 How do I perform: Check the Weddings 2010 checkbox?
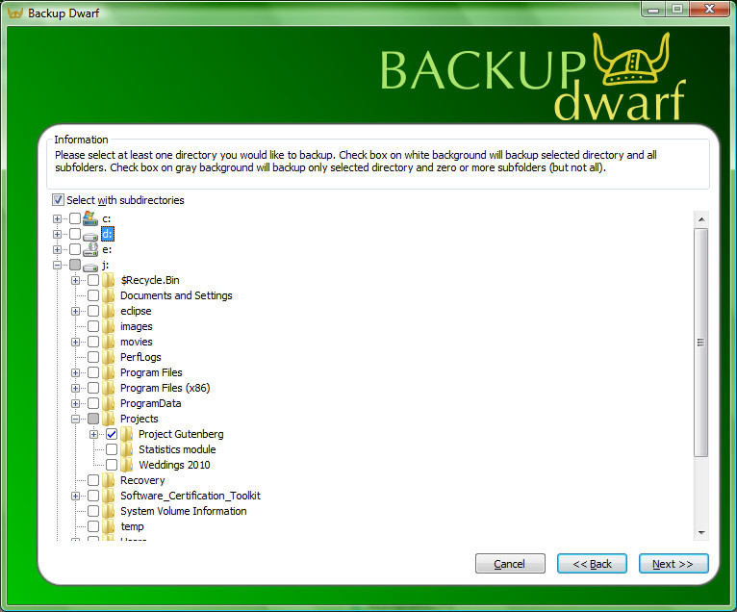click(112, 466)
